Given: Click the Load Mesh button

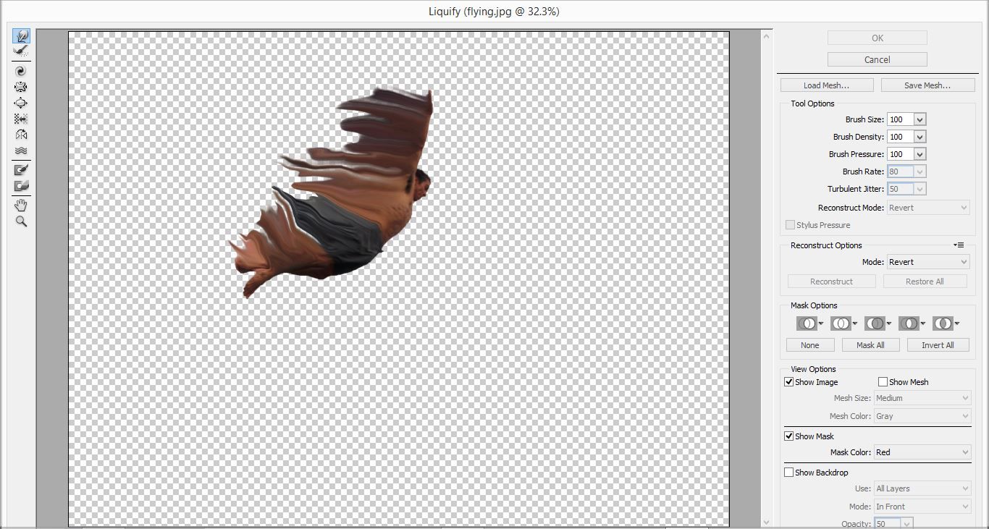Looking at the screenshot, I should (x=826, y=85).
